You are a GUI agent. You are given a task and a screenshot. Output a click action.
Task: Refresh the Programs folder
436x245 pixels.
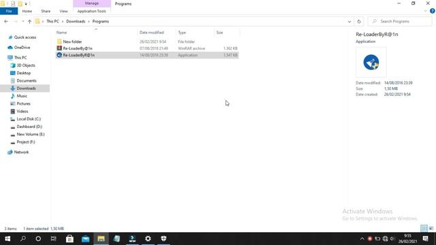[x=359, y=21]
